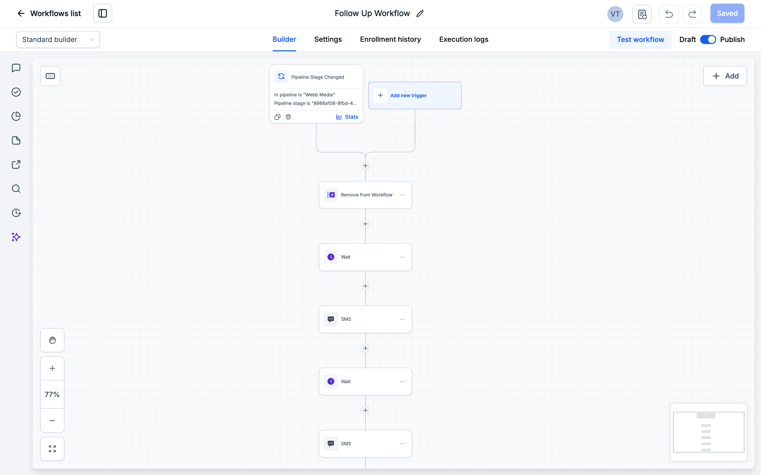Click the Saved button
Screen dimensions: 761x475
727,14
